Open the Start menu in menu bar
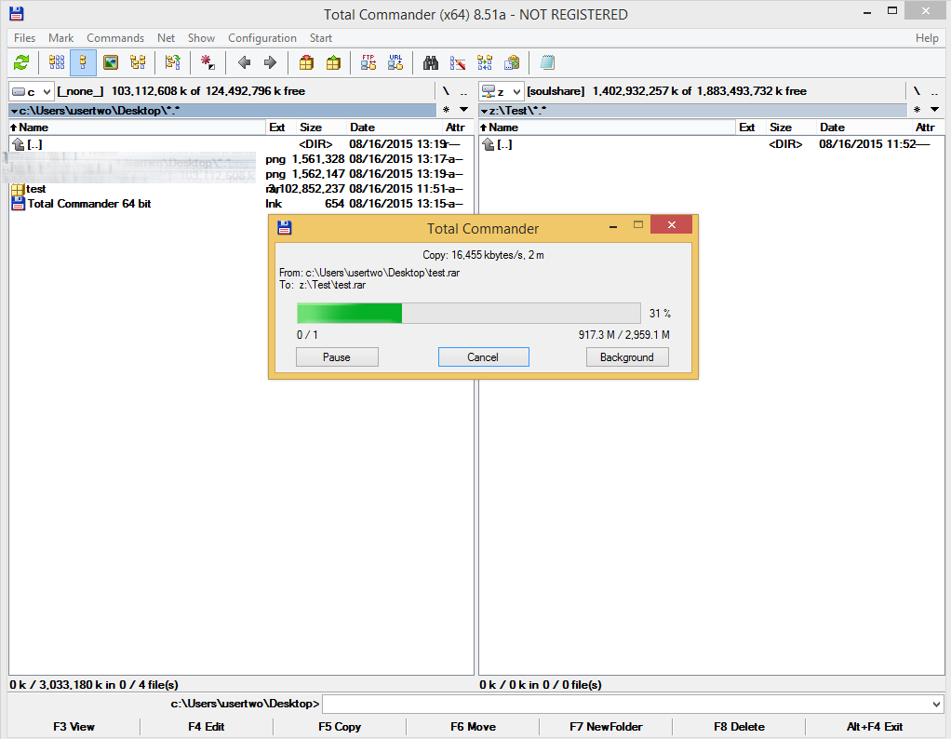This screenshot has height=739, width=951. pyautogui.click(x=321, y=37)
